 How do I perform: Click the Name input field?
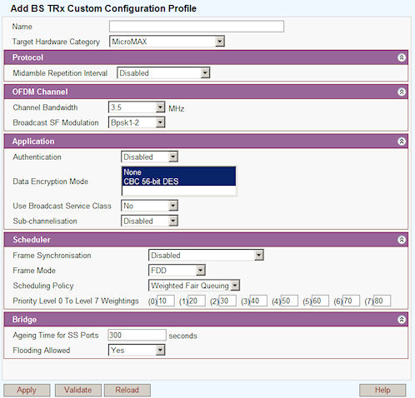tap(197, 27)
